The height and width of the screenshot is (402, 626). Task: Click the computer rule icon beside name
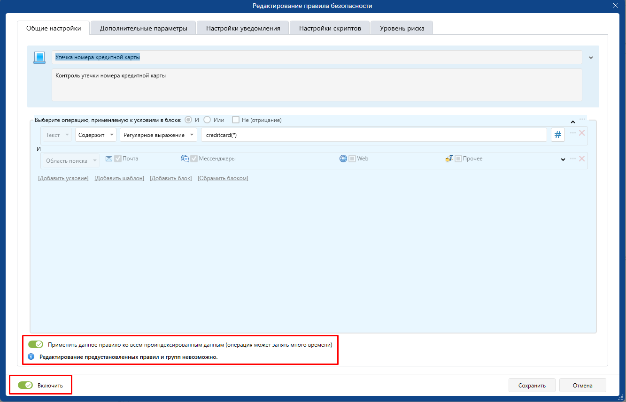(39, 57)
